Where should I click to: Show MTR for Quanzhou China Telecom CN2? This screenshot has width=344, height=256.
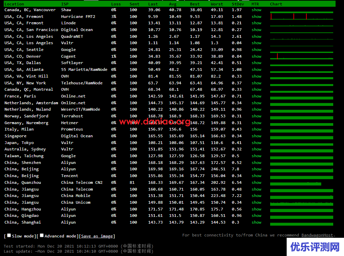pyautogui.click(x=256, y=182)
